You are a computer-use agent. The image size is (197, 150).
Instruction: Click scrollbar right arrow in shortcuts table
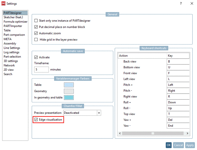click(187, 133)
